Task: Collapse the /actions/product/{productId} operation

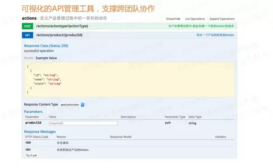Action: tap(59, 35)
